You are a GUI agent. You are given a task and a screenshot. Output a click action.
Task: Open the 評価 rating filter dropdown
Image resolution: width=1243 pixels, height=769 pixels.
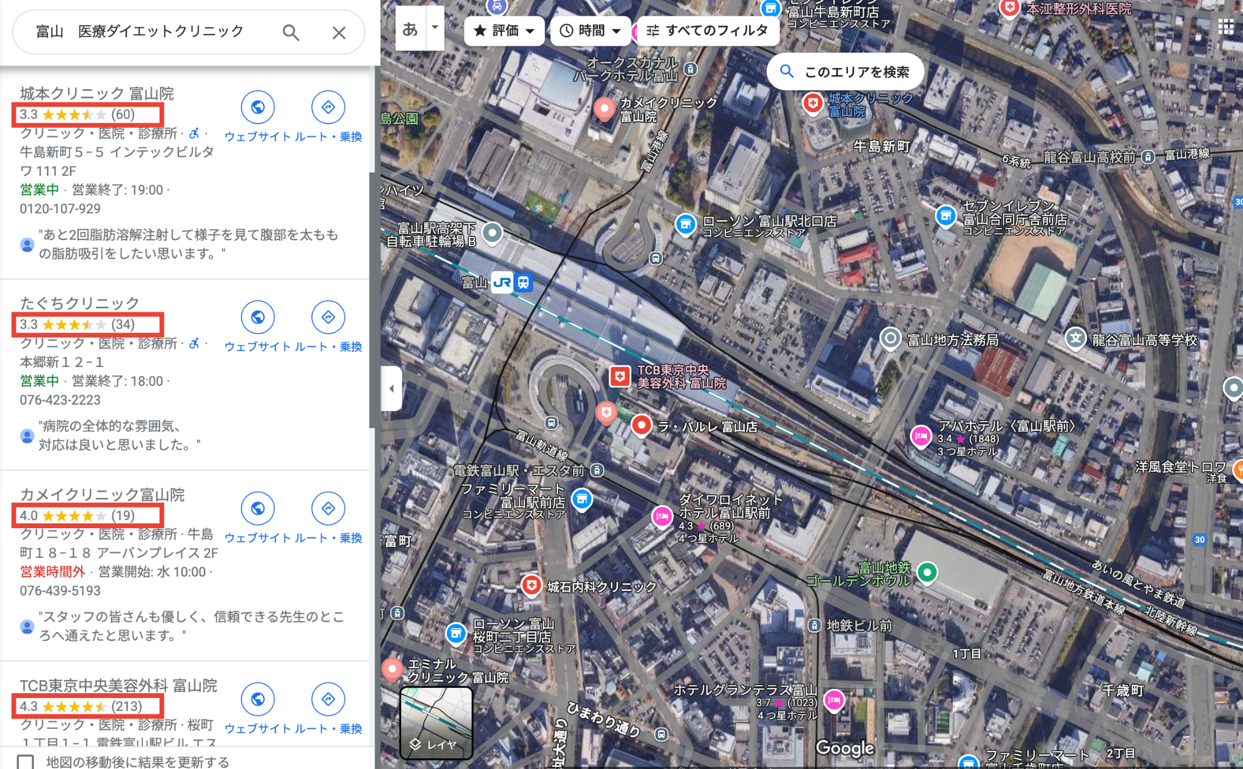coord(504,30)
